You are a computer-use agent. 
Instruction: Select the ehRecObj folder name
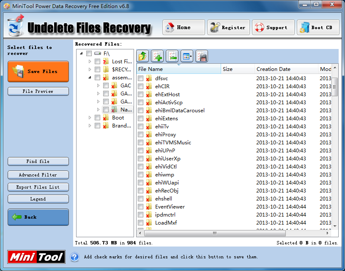pos(167,191)
